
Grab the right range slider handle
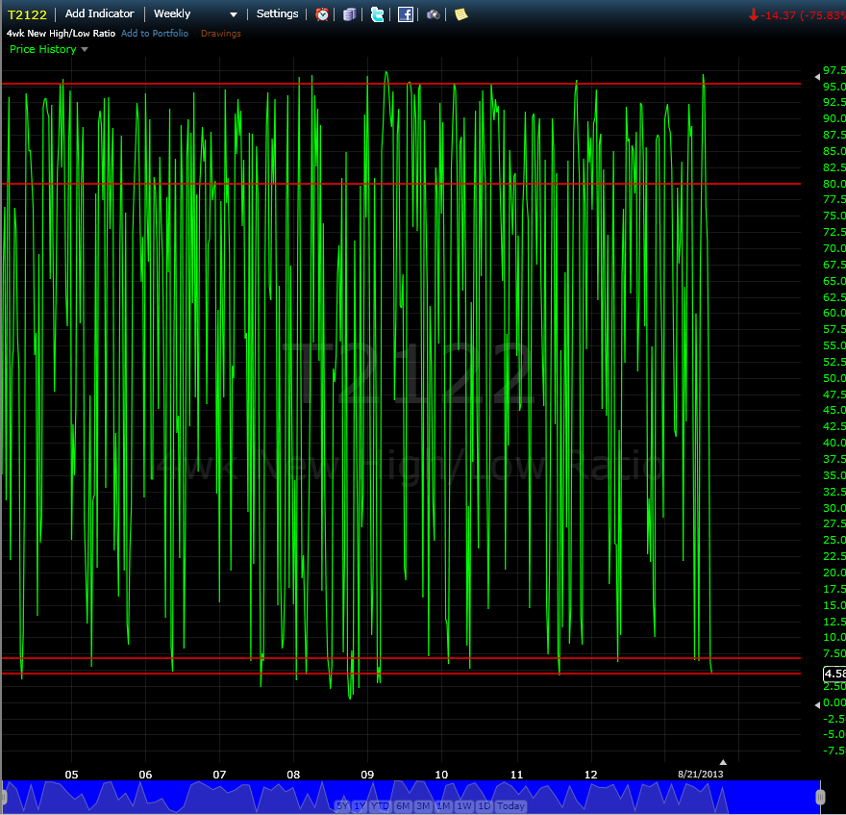820,797
